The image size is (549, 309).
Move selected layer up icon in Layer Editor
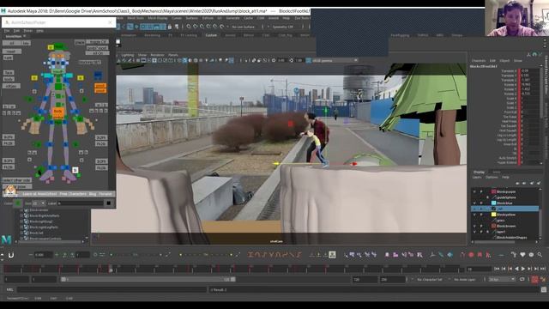tap(517, 183)
